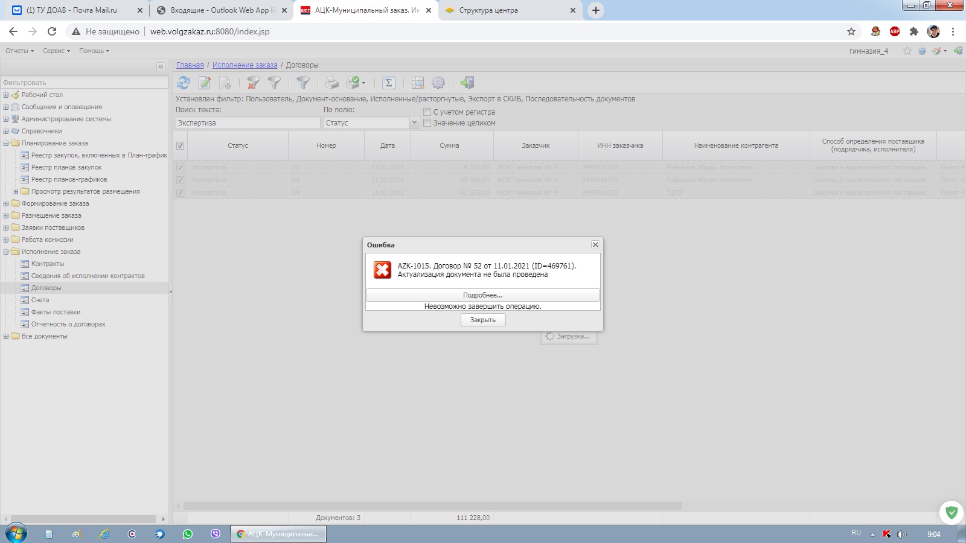
Task: Check the "Значение целиком" option
Action: click(427, 123)
